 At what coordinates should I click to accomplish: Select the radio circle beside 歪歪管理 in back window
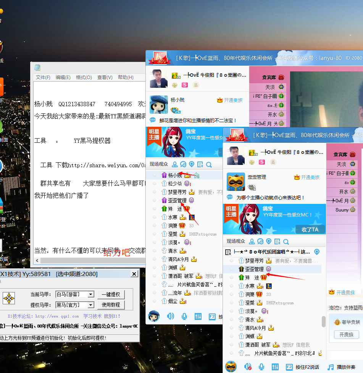click(154, 200)
